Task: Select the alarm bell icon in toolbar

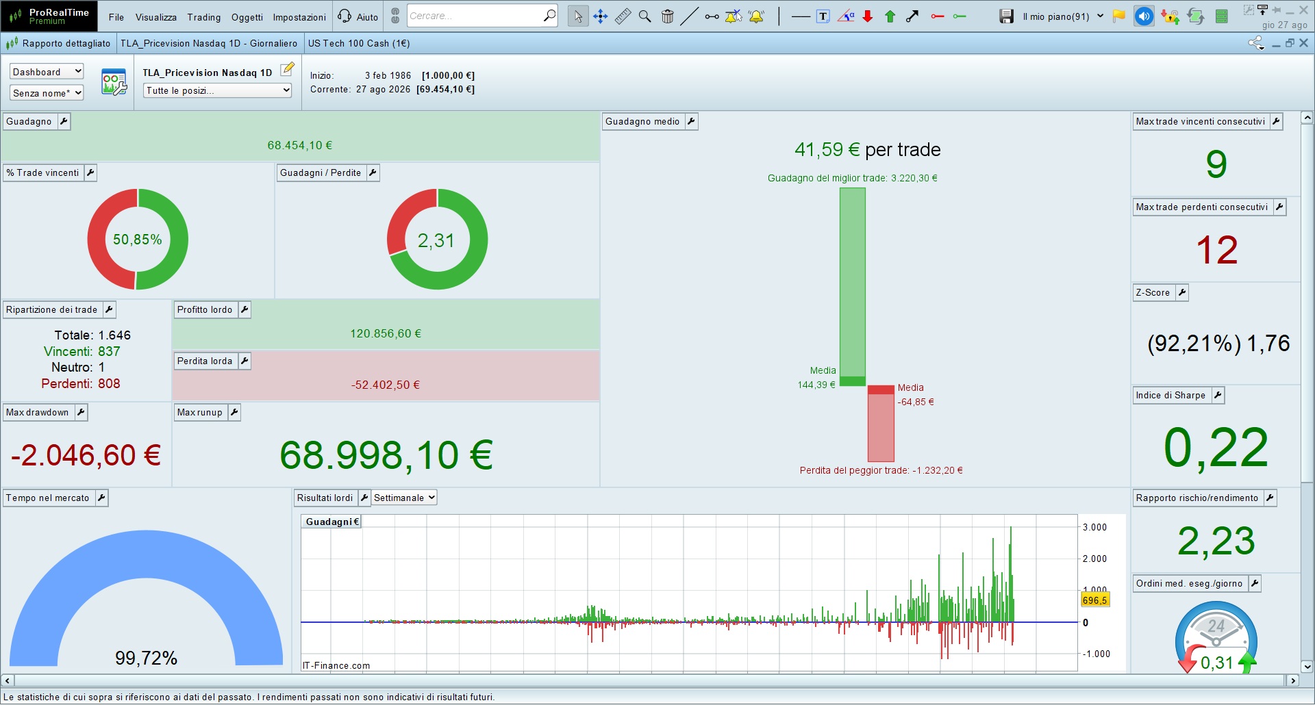Action: [x=756, y=16]
